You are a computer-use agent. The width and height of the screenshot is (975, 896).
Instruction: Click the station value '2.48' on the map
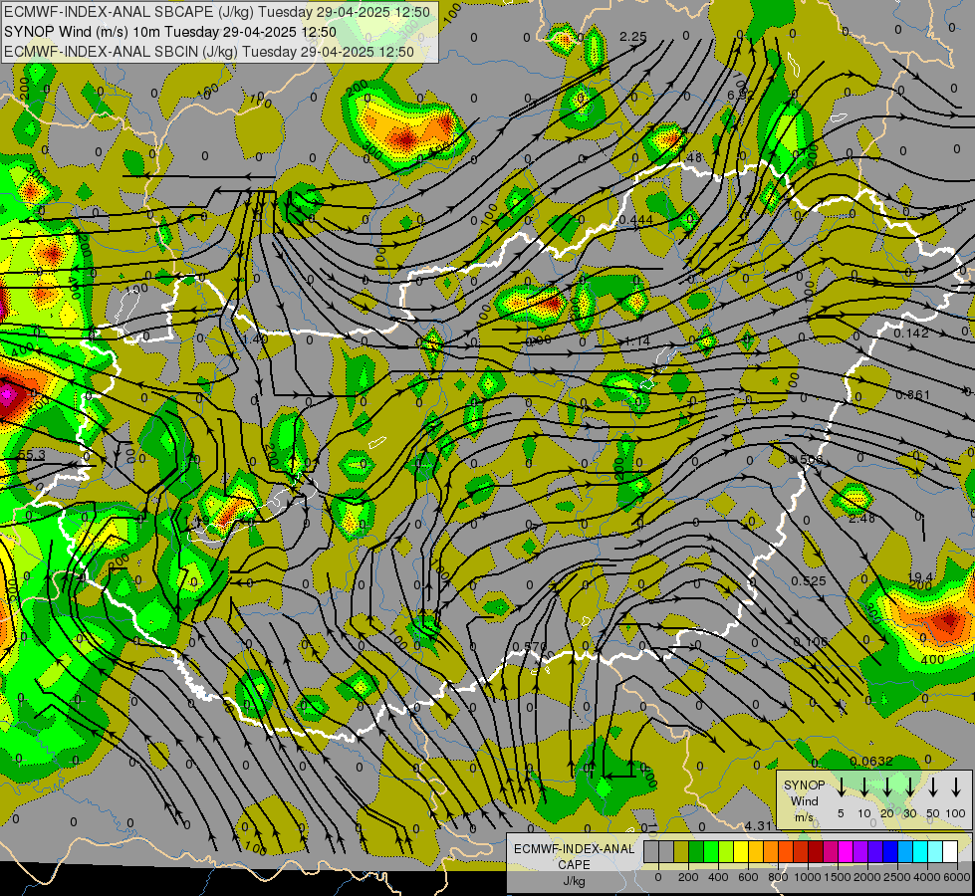[861, 518]
